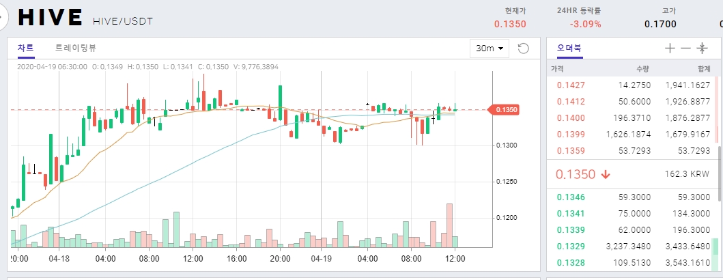The height and width of the screenshot is (280, 723).
Task: Click the round back arrow beside HIVE logo
Action: pyautogui.click(x=2, y=18)
